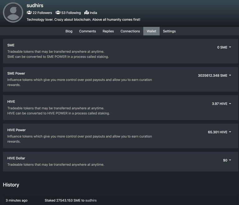Click the sudhirs profile avatar
The width and height of the screenshot is (239, 205).
tap(13, 12)
